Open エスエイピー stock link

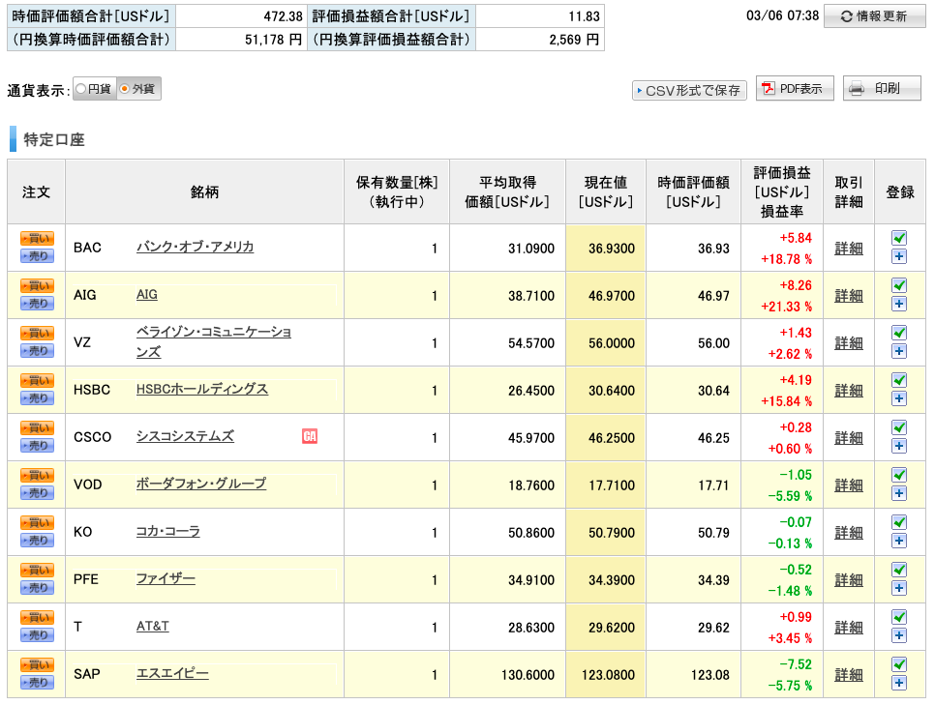pos(172,673)
